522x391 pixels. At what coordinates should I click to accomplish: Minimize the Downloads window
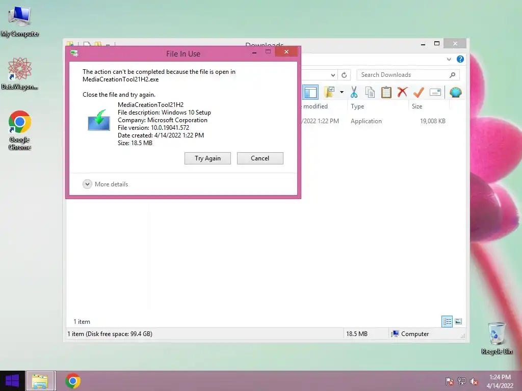pyautogui.click(x=423, y=44)
